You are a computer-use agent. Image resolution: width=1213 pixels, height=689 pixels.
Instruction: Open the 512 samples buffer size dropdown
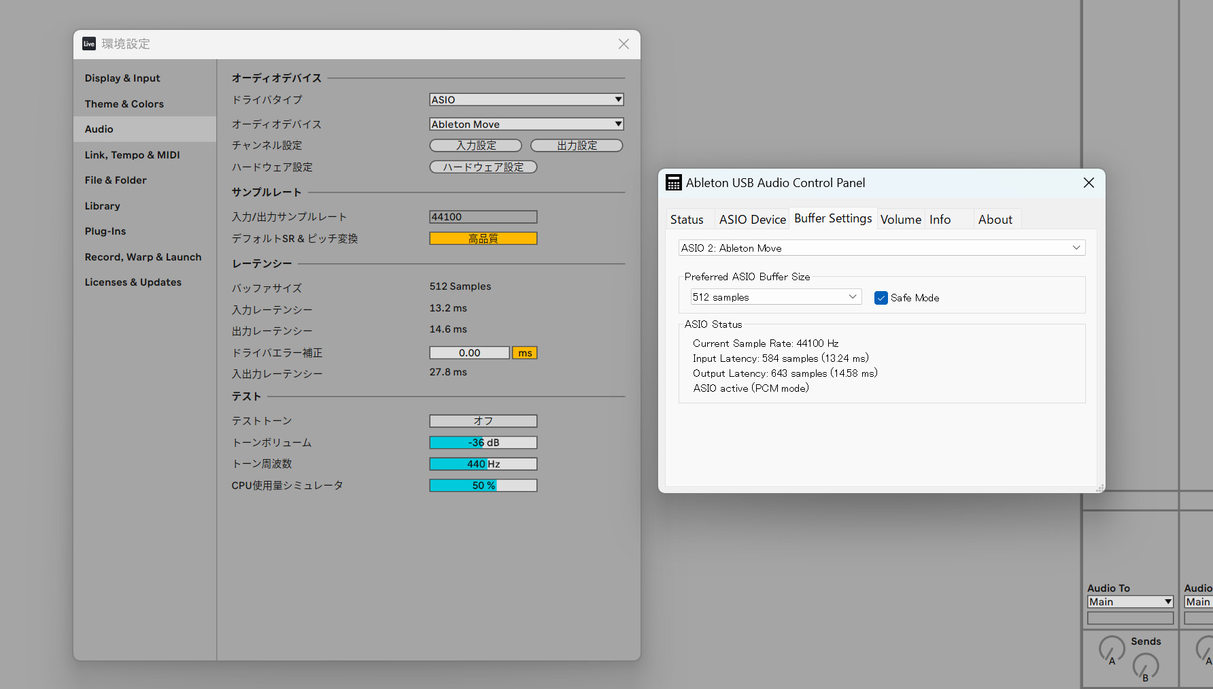[776, 297]
